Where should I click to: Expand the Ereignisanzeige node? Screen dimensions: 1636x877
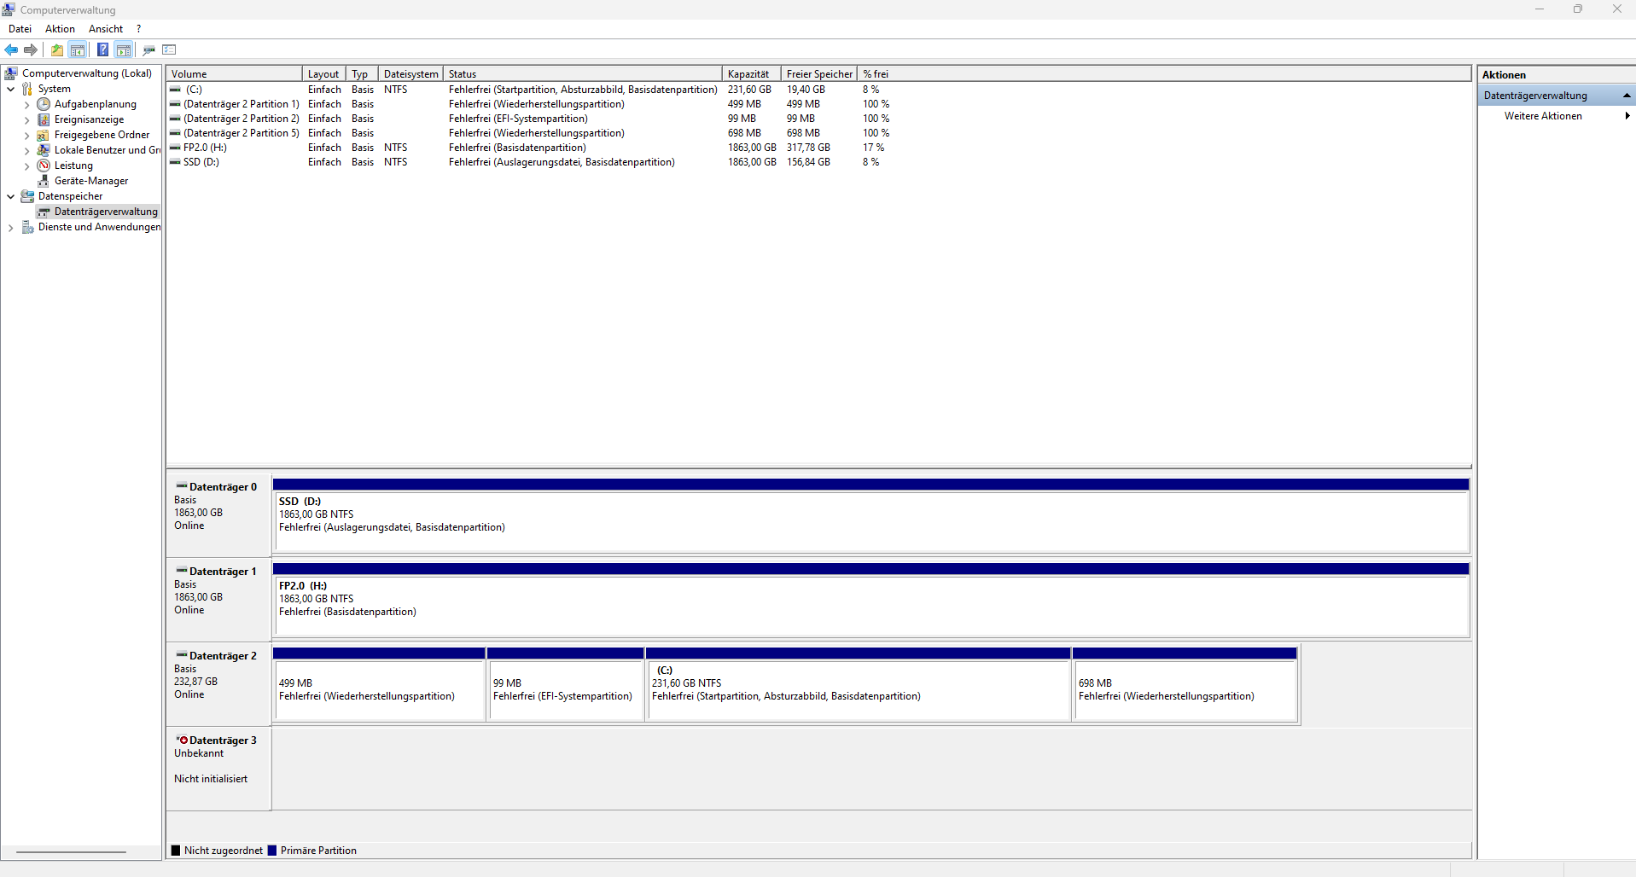tap(26, 120)
